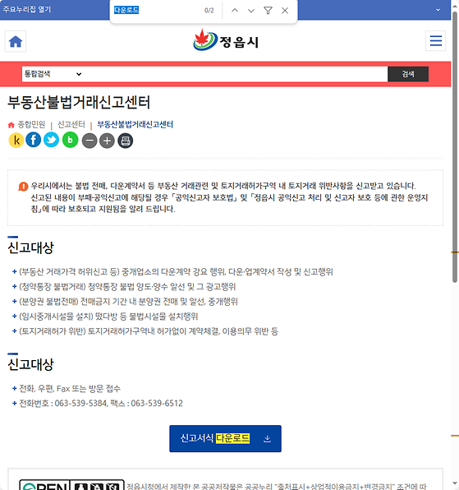This screenshot has height=490, width=459.
Task: Click 신고서식 다운로드 button
Action: click(225, 438)
